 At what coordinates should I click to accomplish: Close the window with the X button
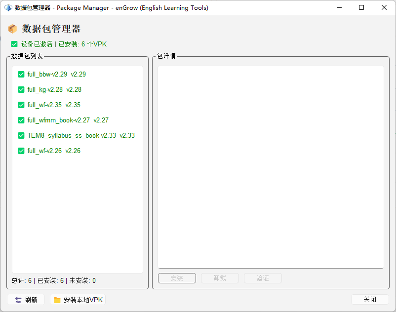tap(384, 8)
